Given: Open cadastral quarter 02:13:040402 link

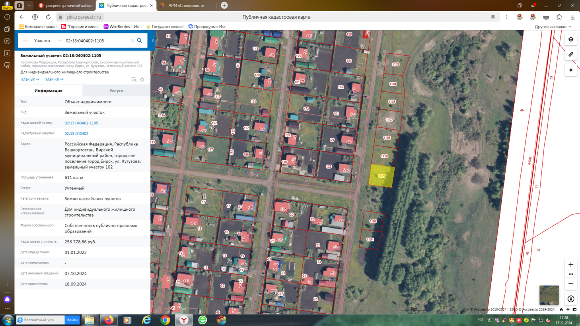Looking at the screenshot, I should [x=76, y=134].
